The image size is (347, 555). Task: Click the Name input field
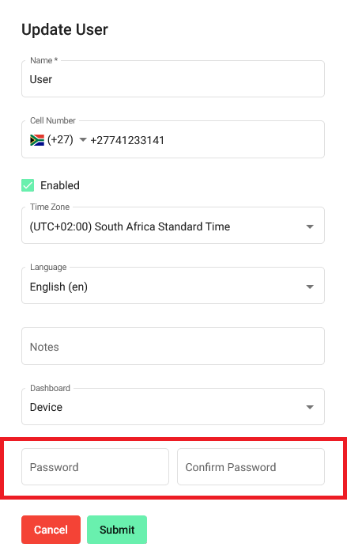click(173, 79)
